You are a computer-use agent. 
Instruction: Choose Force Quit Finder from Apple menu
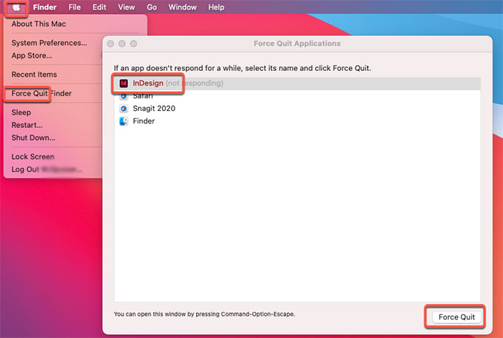point(41,94)
